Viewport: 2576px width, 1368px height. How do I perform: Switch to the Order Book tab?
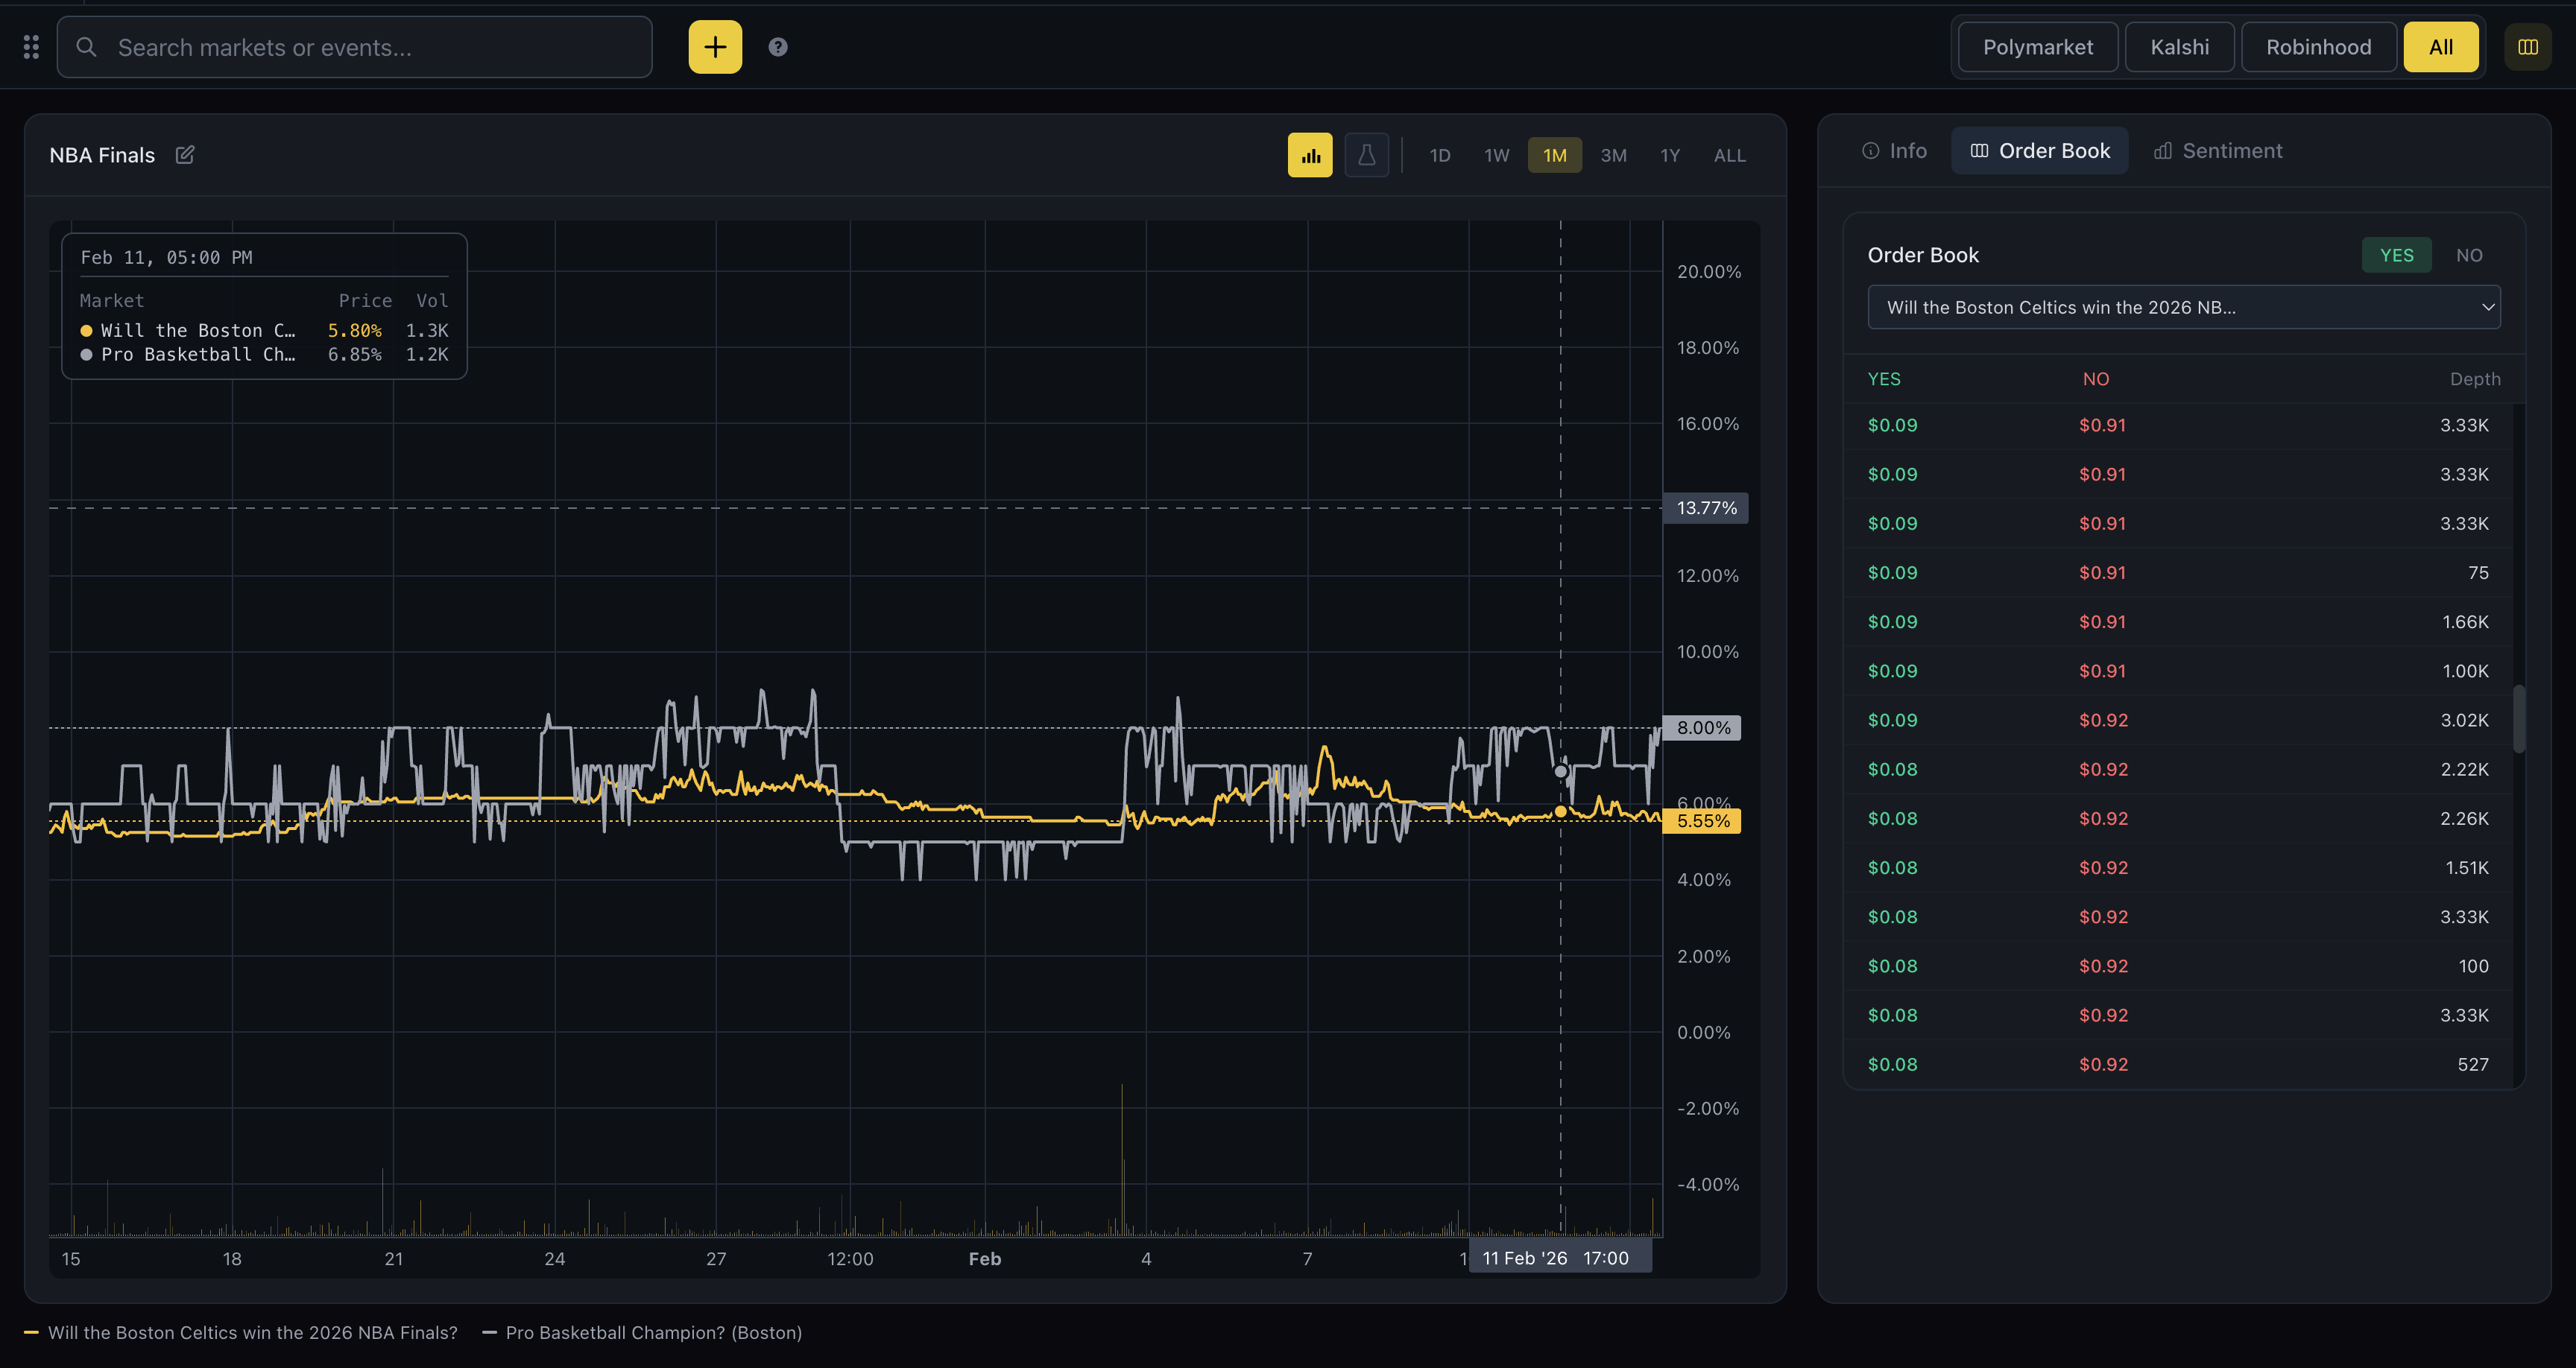click(2039, 151)
